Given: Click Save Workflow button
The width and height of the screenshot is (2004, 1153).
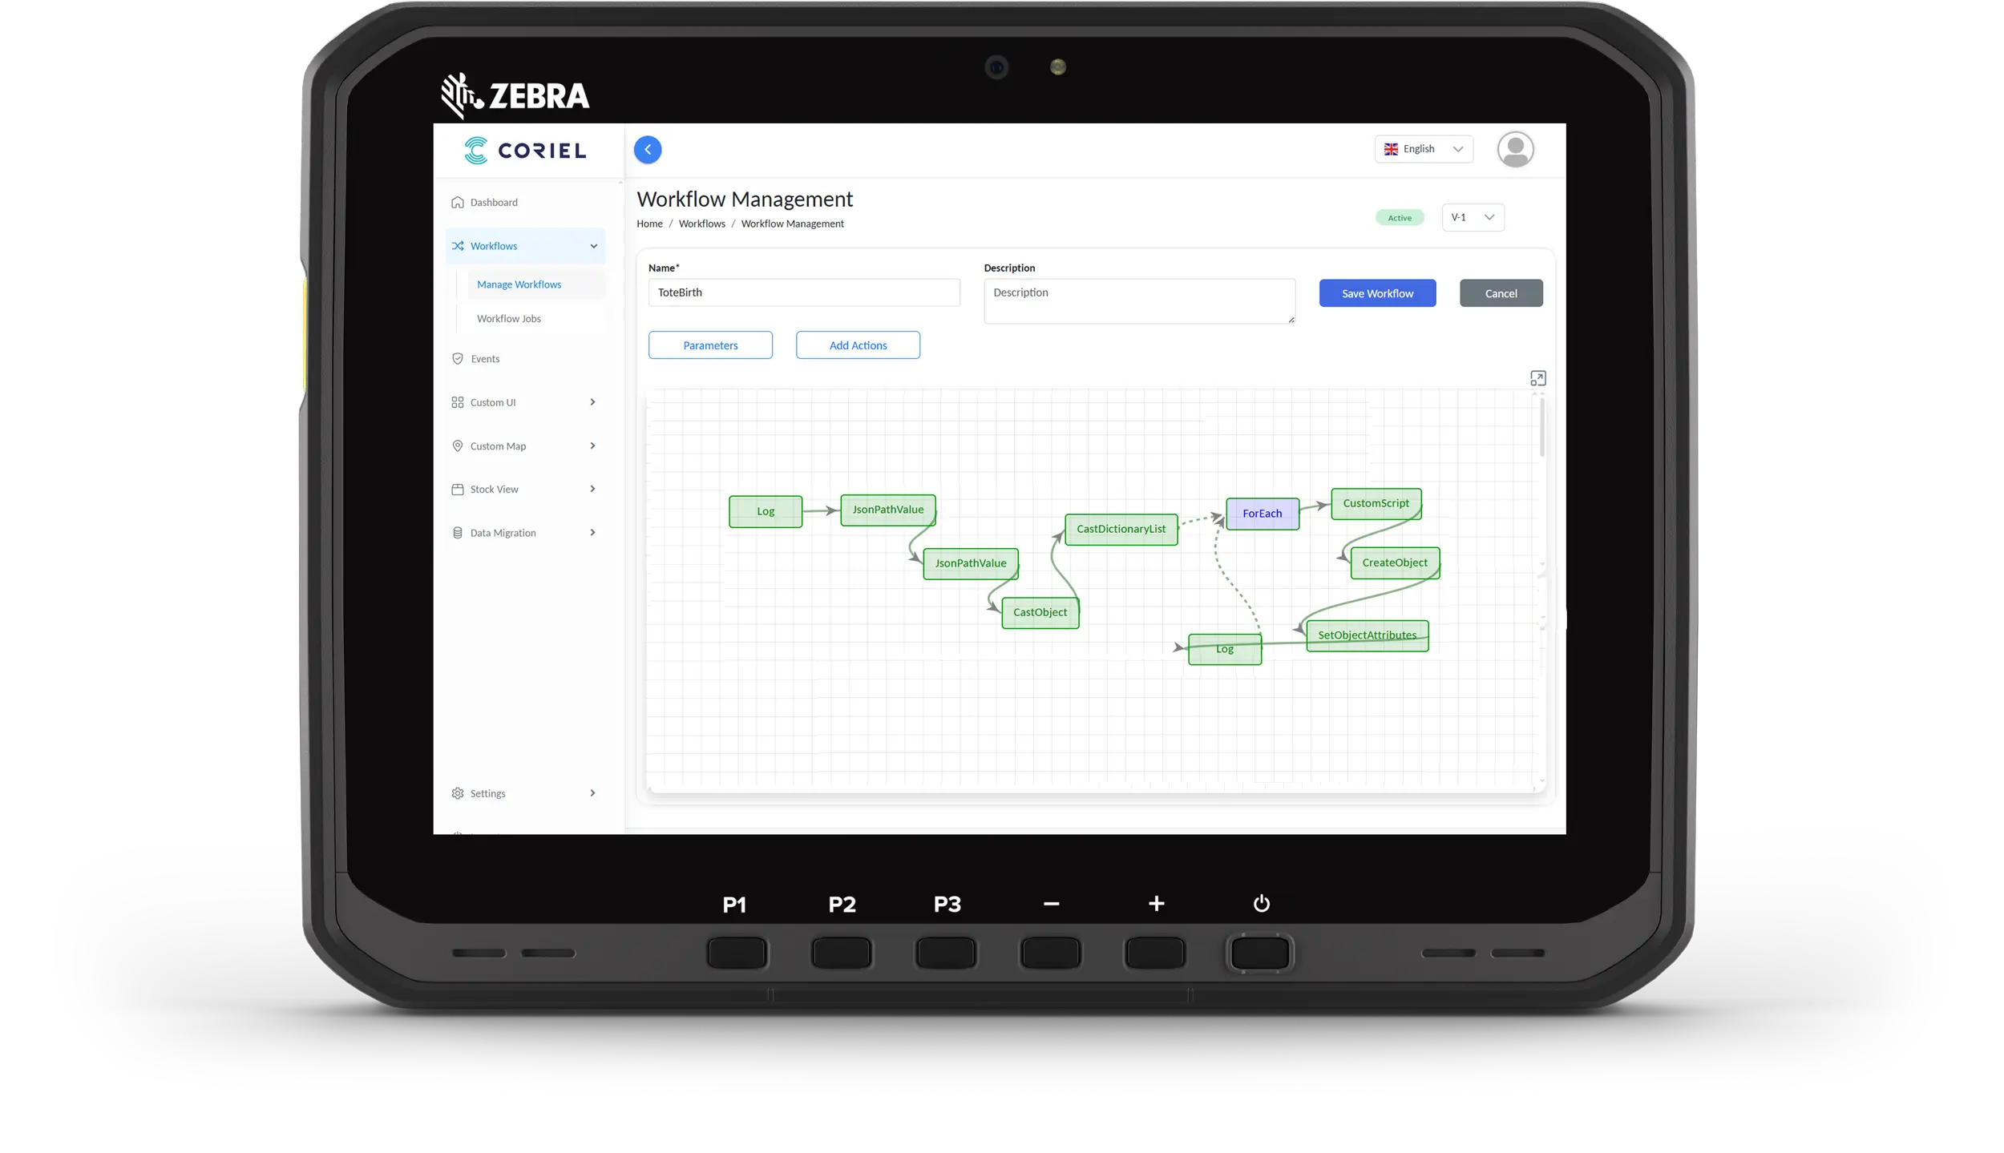Looking at the screenshot, I should (1377, 293).
